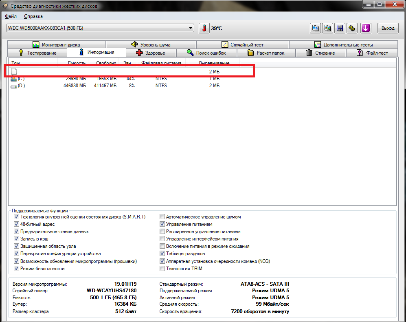Toggle Таблицы разделов checkbox

[x=162, y=254]
